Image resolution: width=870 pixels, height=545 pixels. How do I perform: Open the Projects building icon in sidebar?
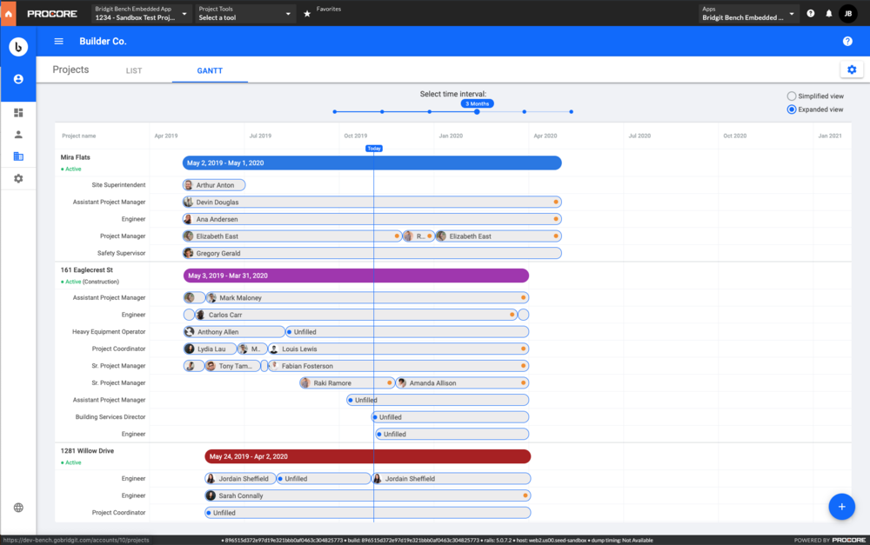tap(18, 156)
